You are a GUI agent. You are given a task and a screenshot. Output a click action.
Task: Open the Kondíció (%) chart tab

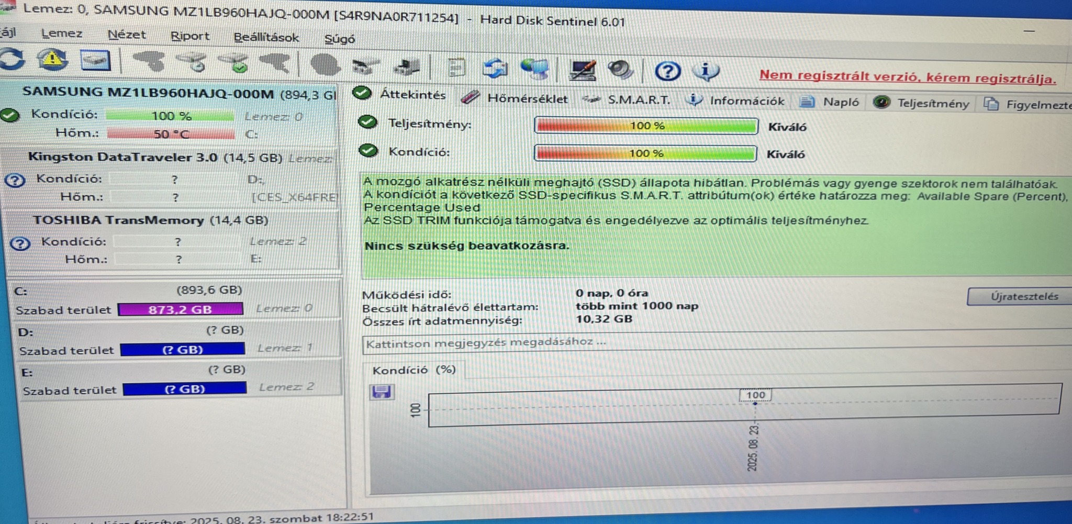click(x=414, y=370)
